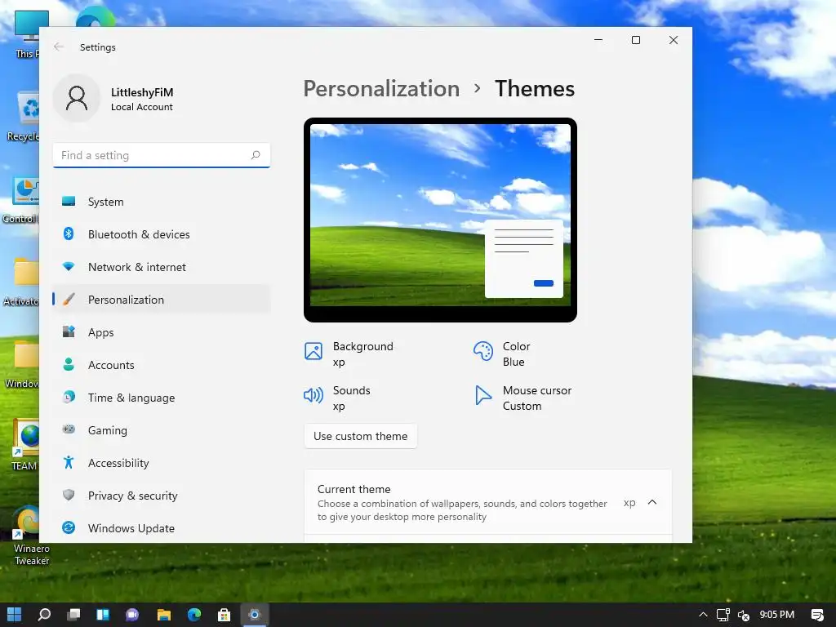Open taskbar Search magnifier
This screenshot has height=627, width=836.
(44, 614)
